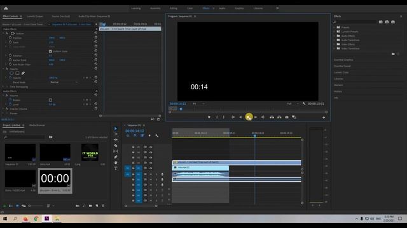Select the Ripple Edit tool
Screen dimensions: 407x228
pyautogui.click(x=116, y=140)
